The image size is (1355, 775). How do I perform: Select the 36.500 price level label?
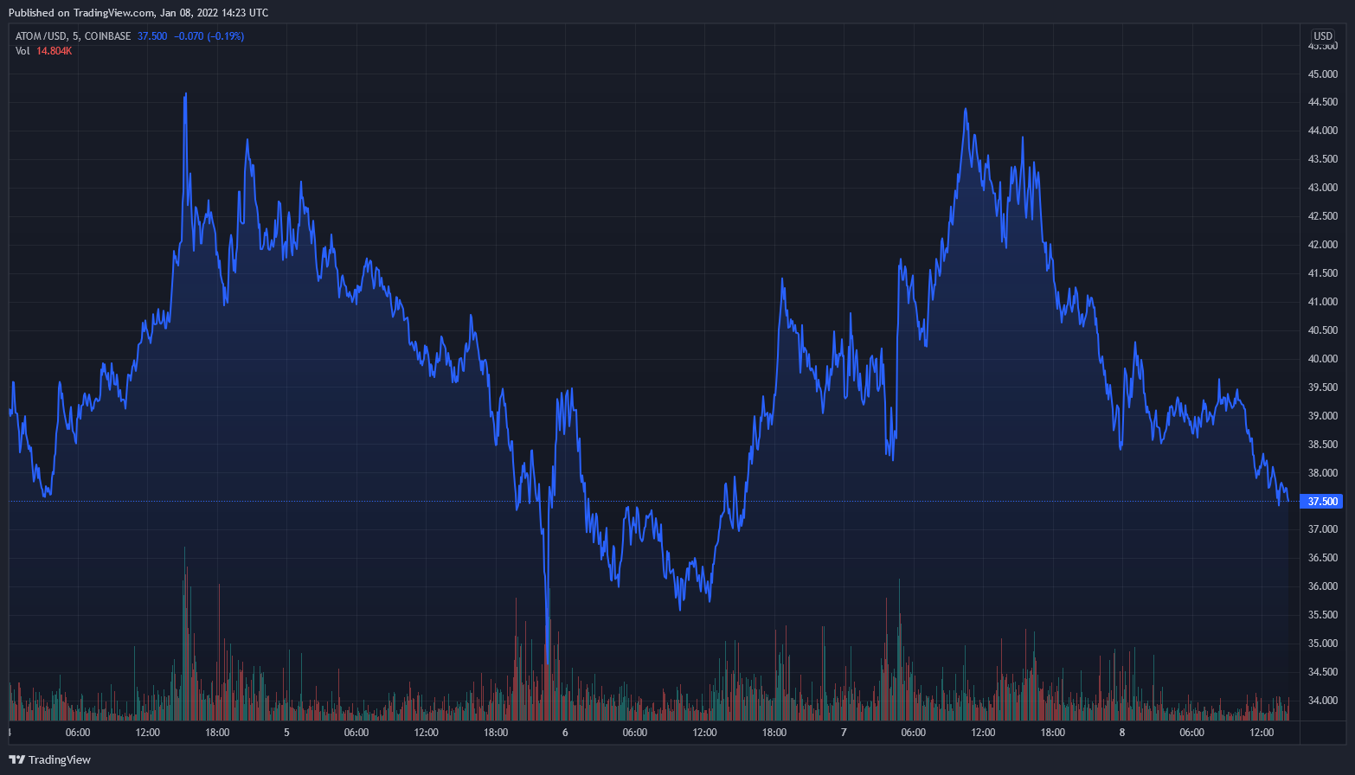pyautogui.click(x=1323, y=558)
